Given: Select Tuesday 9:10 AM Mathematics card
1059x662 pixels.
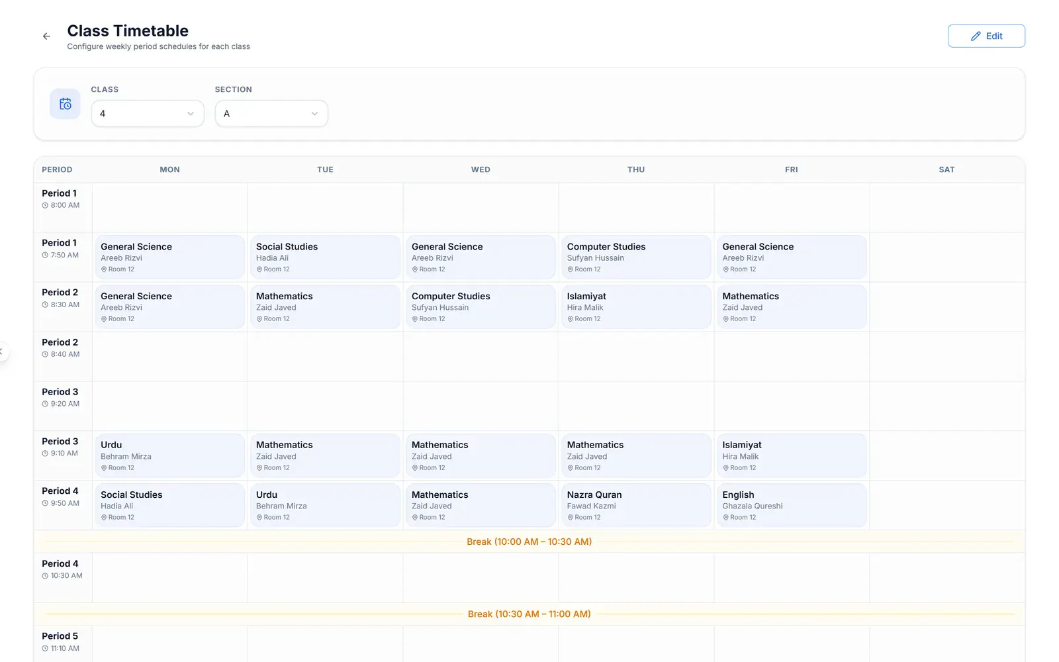Looking at the screenshot, I should 325,456.
